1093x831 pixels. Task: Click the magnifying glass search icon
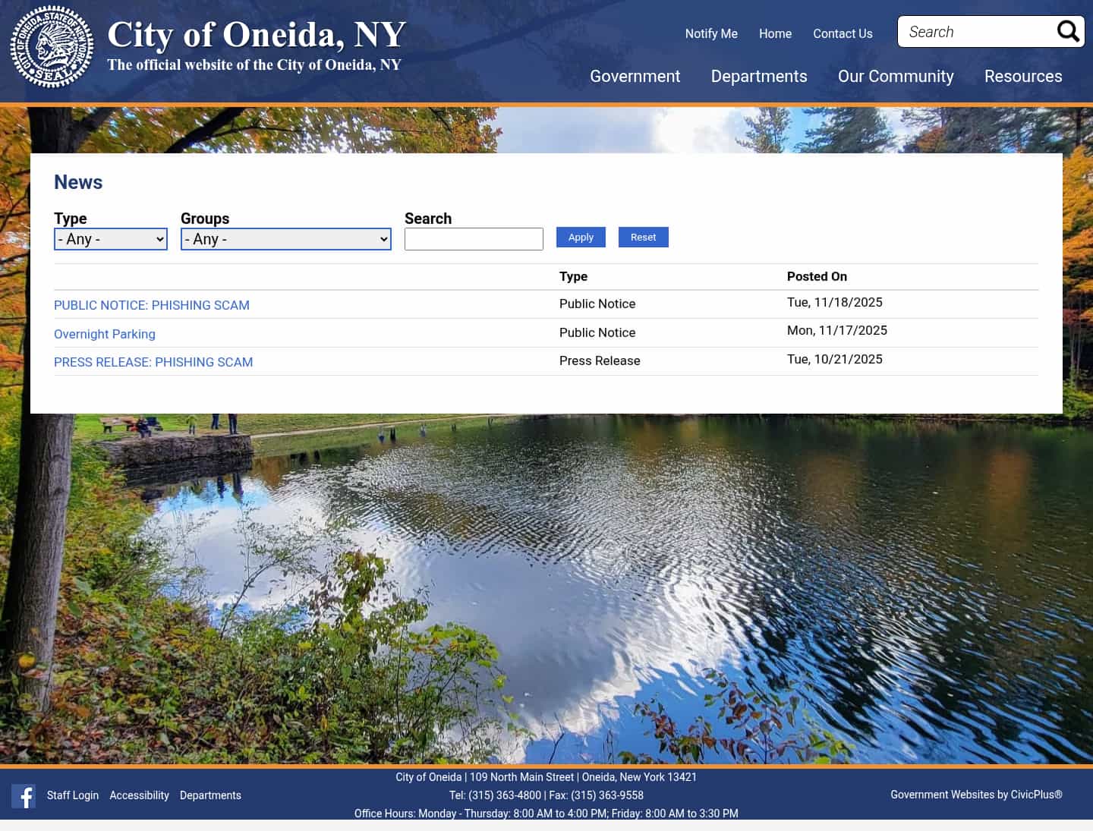coord(1068,31)
